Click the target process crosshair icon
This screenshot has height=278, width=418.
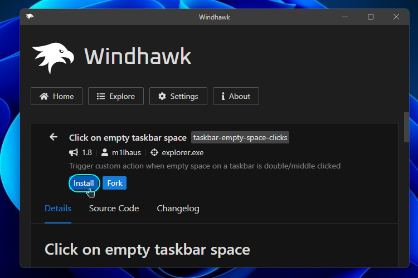point(154,153)
